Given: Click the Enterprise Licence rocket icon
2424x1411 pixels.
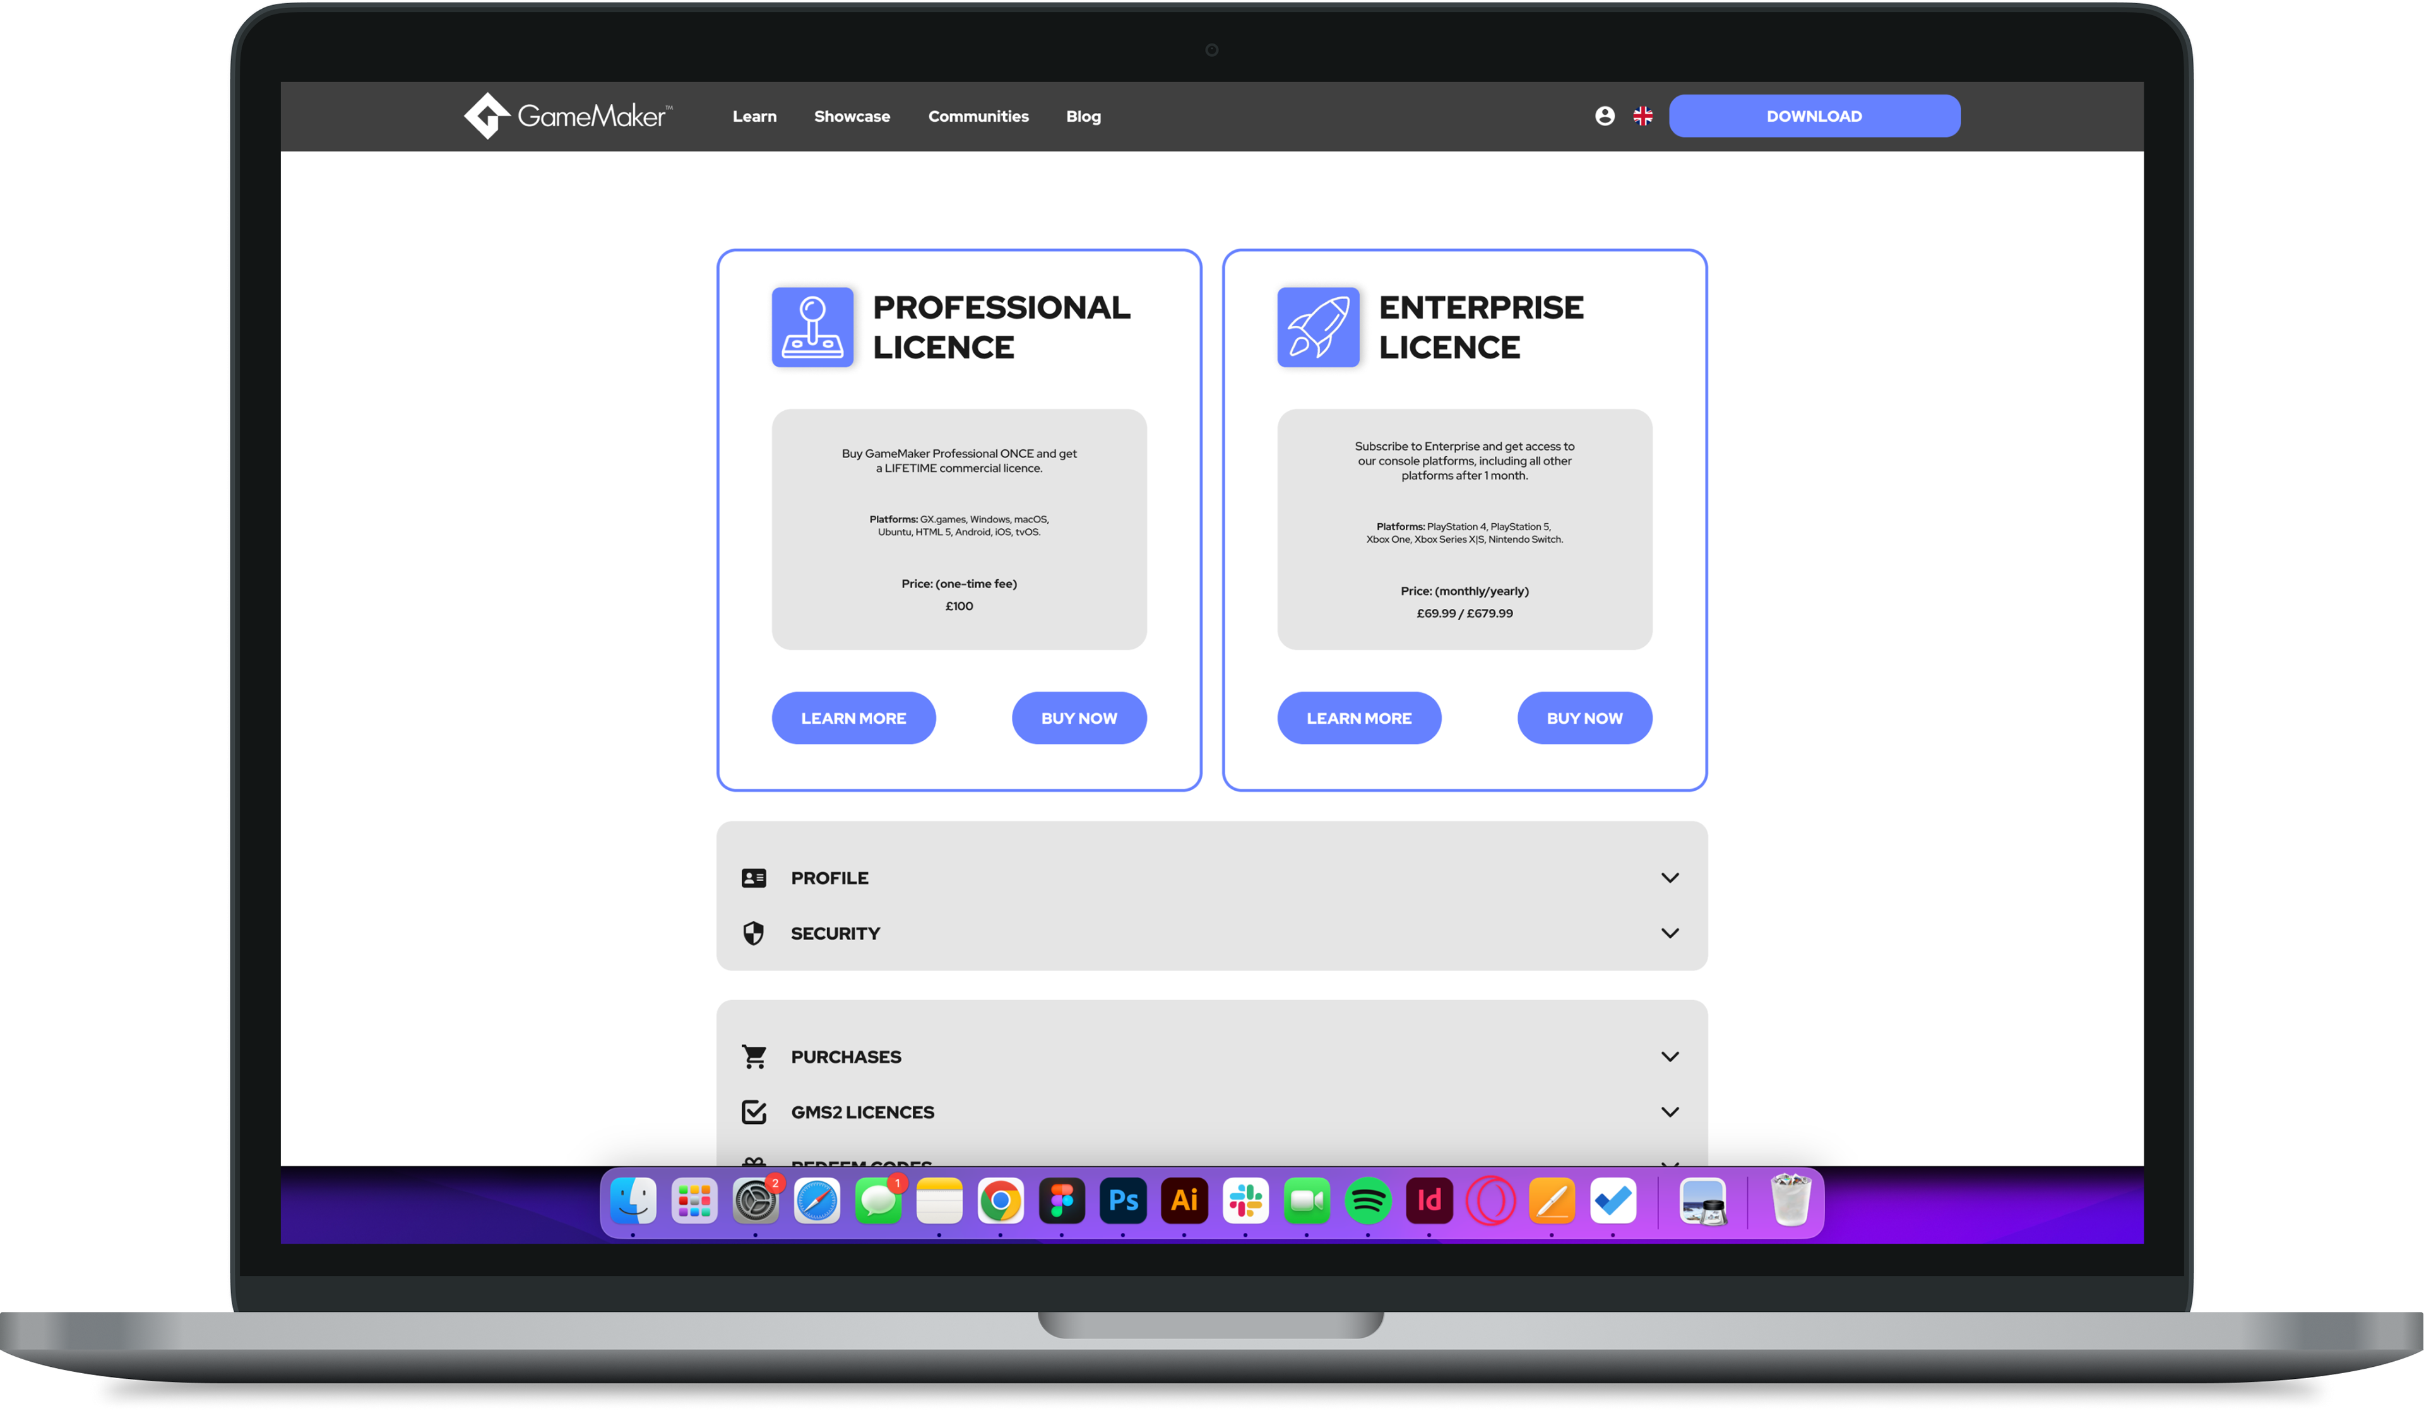Looking at the screenshot, I should [x=1318, y=327].
